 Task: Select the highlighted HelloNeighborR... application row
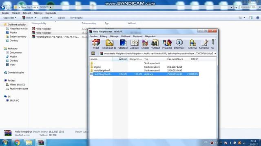coord(144,74)
